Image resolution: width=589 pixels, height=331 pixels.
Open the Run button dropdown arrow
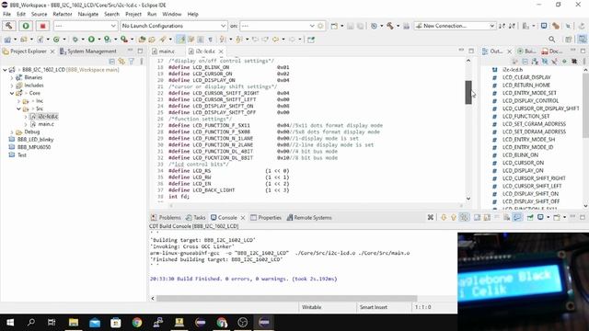coord(99,39)
